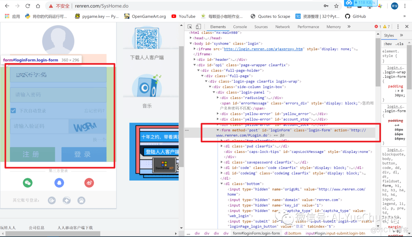Image resolution: width=412 pixels, height=237 pixels.
Task: Log in with the WeChat icon
Action: (27, 183)
